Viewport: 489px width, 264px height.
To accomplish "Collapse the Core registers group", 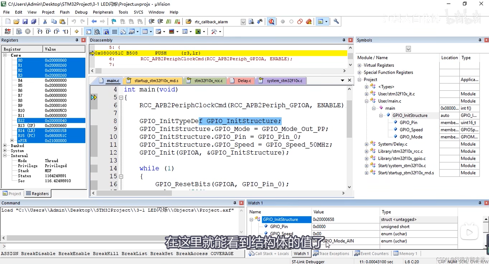I will point(5,55).
